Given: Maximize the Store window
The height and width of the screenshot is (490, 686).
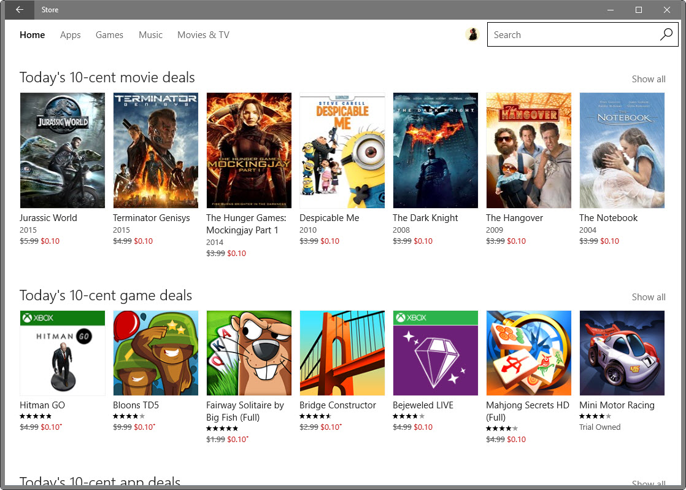Looking at the screenshot, I should (x=639, y=10).
